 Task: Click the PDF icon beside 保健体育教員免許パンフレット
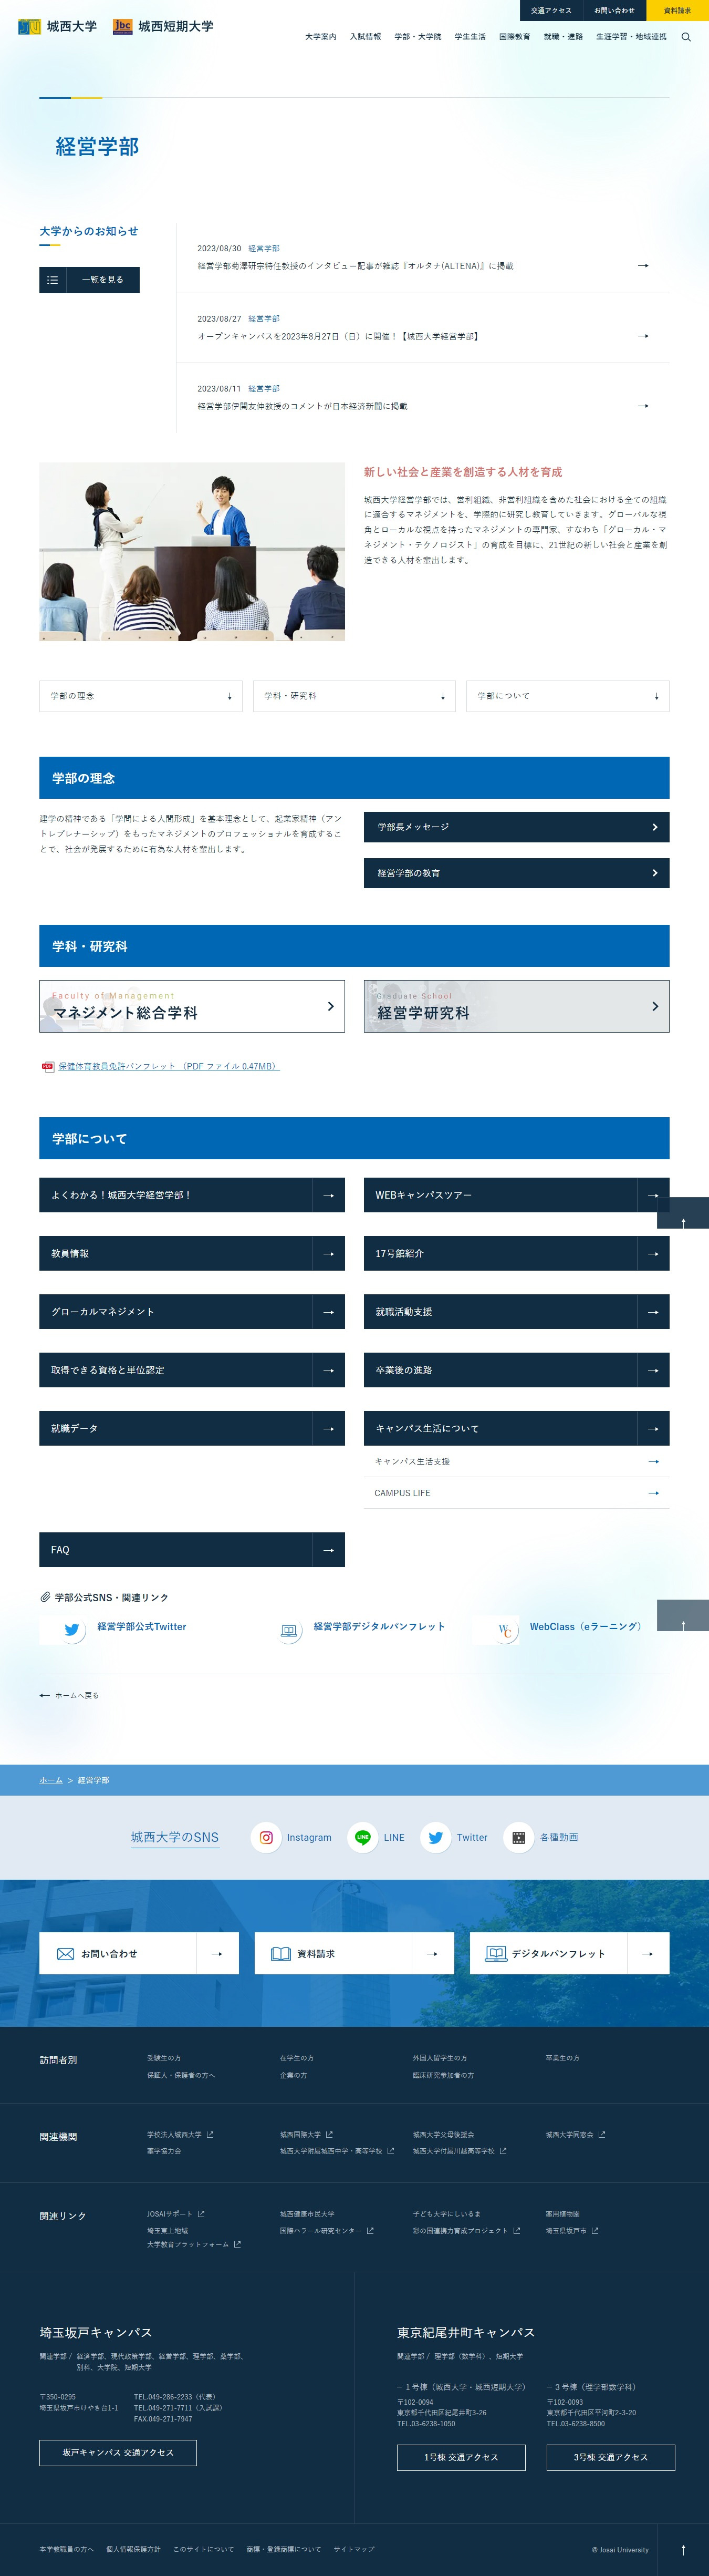pos(47,1066)
